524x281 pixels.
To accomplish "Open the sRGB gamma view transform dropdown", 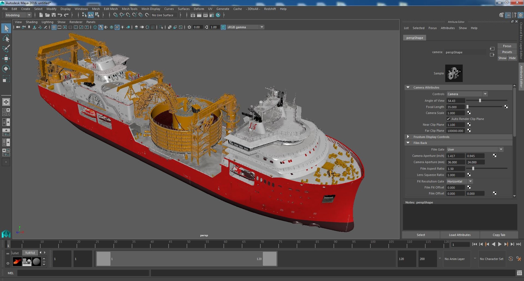I will (x=246, y=27).
